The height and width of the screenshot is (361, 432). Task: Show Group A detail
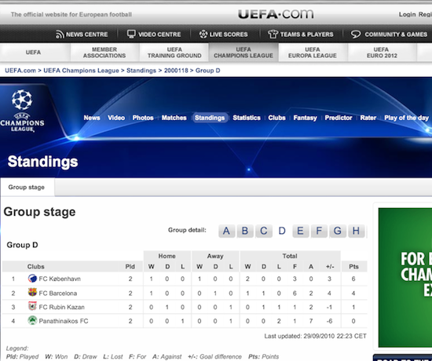coord(226,231)
